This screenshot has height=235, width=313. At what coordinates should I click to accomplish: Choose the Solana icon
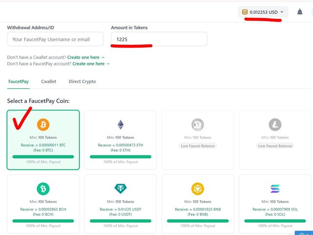tap(275, 189)
